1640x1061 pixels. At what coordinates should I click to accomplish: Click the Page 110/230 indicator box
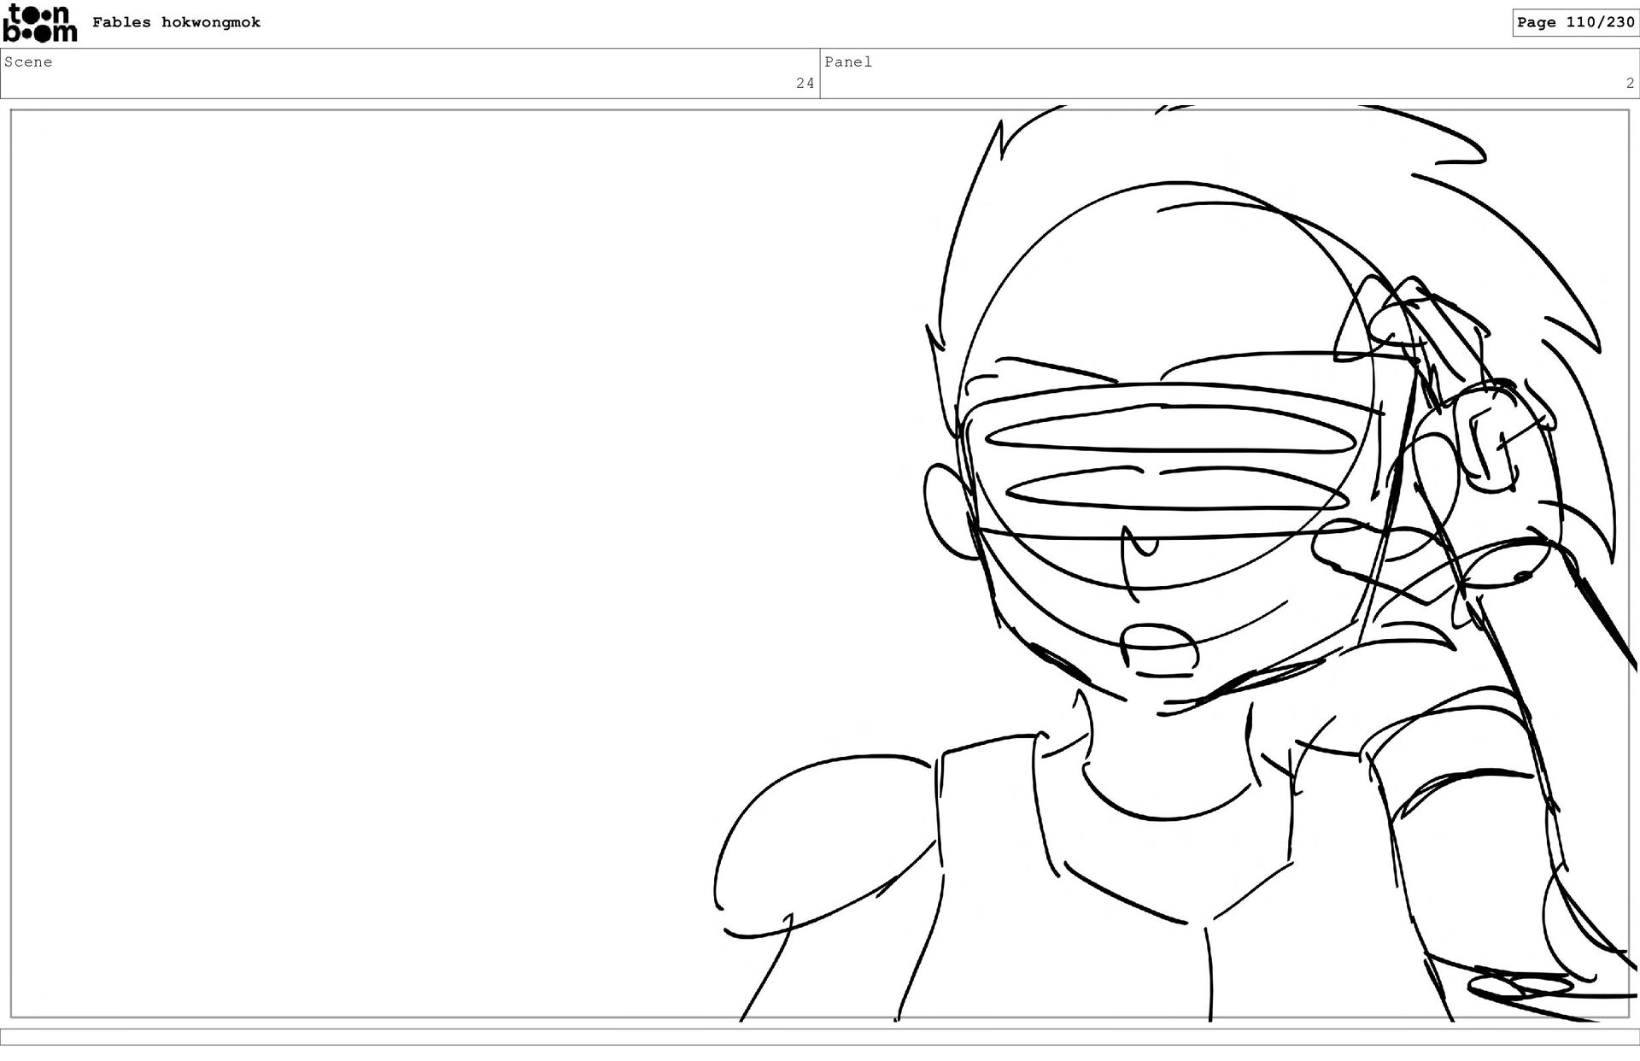tap(1575, 22)
